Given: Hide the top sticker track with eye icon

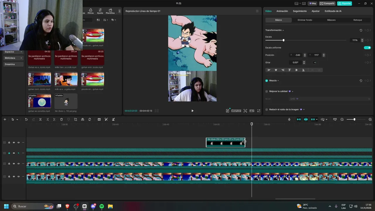Looking at the screenshot, I should (x=14, y=143).
